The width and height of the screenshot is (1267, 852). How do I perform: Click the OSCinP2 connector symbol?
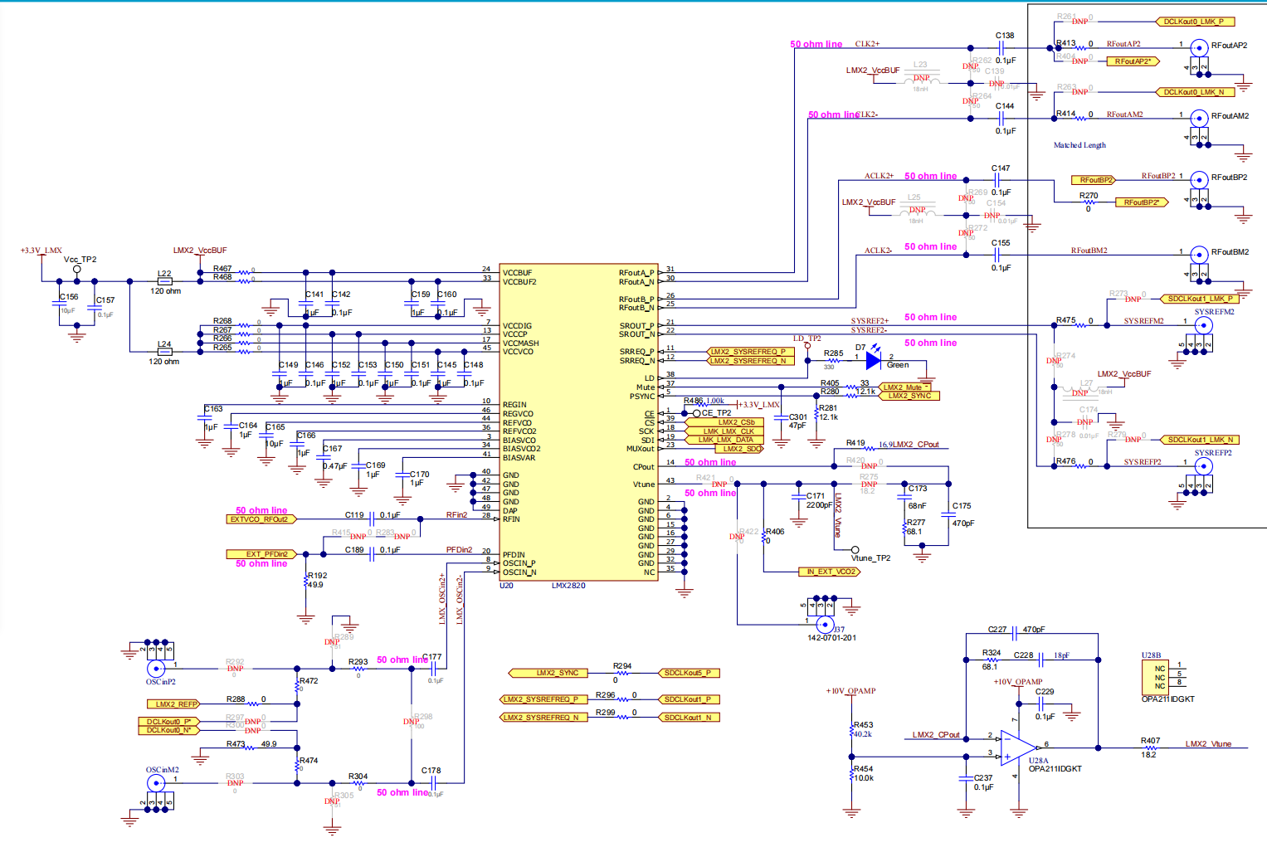pos(155,668)
